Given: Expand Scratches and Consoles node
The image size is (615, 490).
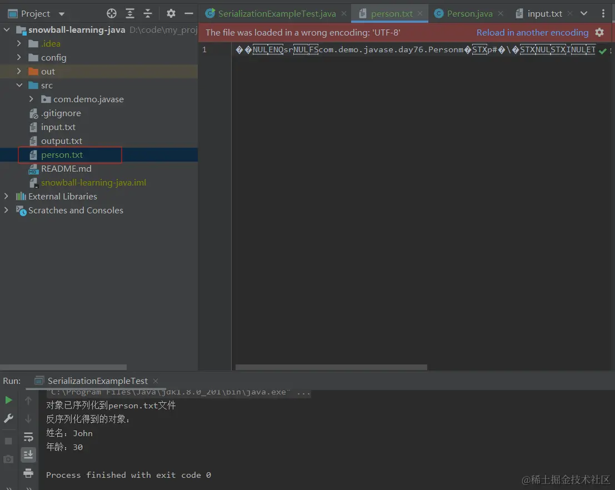Looking at the screenshot, I should coord(6,210).
